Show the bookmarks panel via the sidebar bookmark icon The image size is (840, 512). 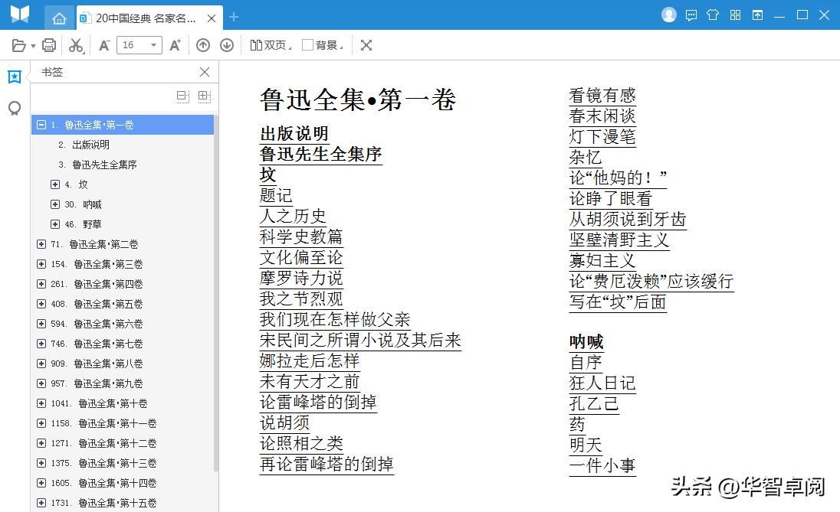point(13,77)
